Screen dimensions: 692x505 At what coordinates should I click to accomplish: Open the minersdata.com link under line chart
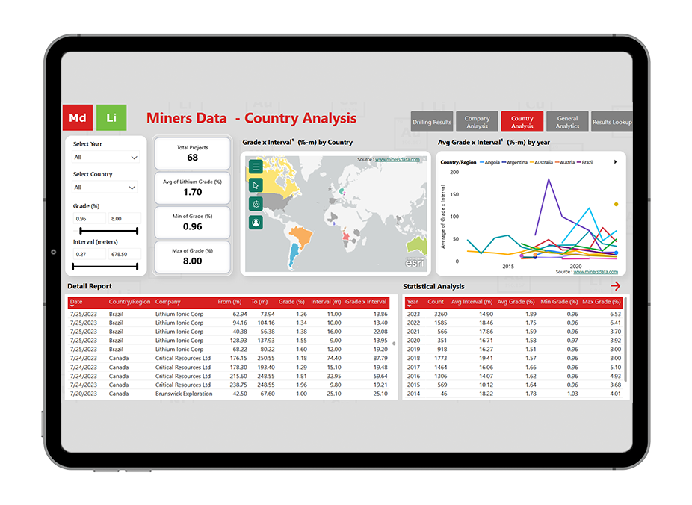click(x=596, y=272)
